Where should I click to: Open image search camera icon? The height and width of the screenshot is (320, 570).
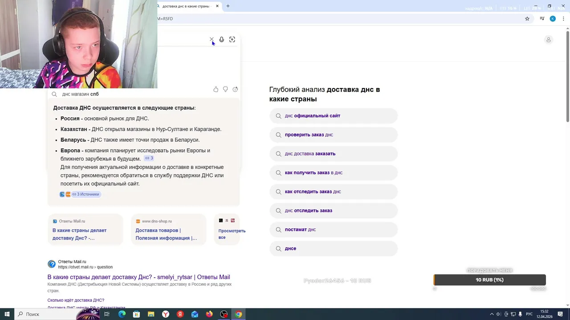[x=232, y=40]
